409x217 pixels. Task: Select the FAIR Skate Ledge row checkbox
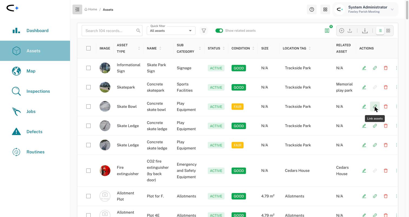(88, 145)
